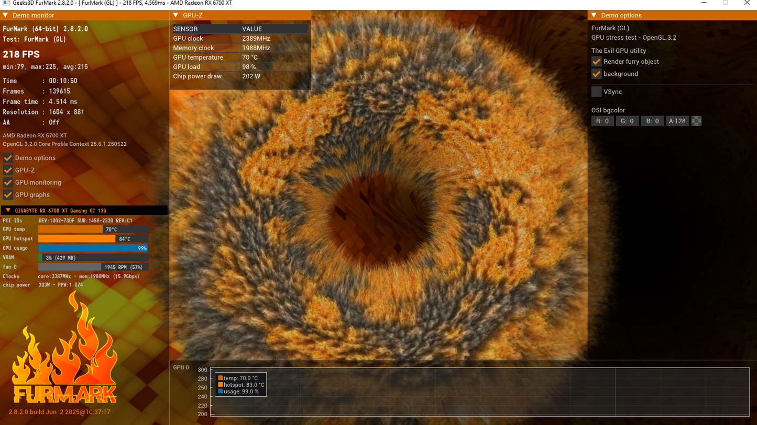The height and width of the screenshot is (425, 757).
Task: Click the min:79, max:225, avg:215 stats line
Action: tap(45, 67)
